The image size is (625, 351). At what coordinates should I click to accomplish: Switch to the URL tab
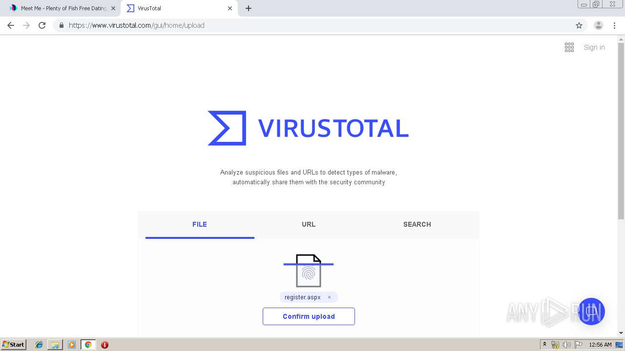coord(309,224)
